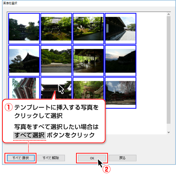Select the rotated red pagoda thumbnail
This screenshot has height=175, width=176.
[x=24, y=88]
